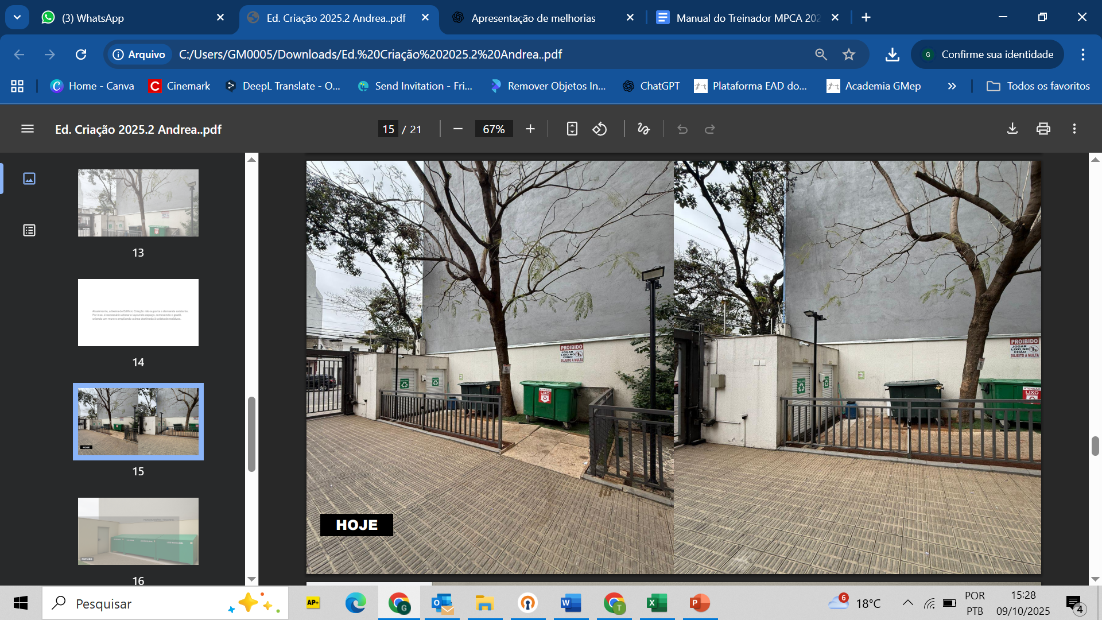Open a new browser tab
The height and width of the screenshot is (620, 1102).
click(866, 18)
